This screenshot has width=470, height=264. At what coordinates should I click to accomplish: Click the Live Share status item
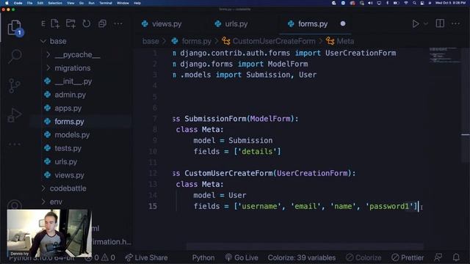tap(147, 257)
